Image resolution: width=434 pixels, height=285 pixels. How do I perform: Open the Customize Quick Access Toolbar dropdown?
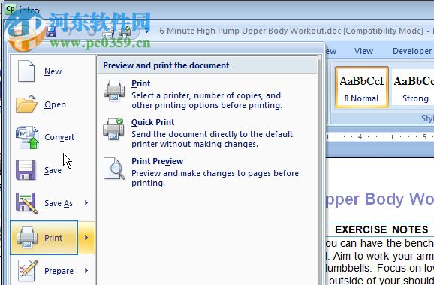(x=146, y=31)
